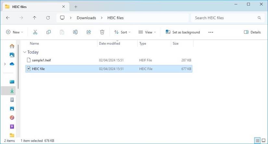Click Downloads in the address breadcrumb
Viewport: 268px width, 144px height.
click(86, 18)
